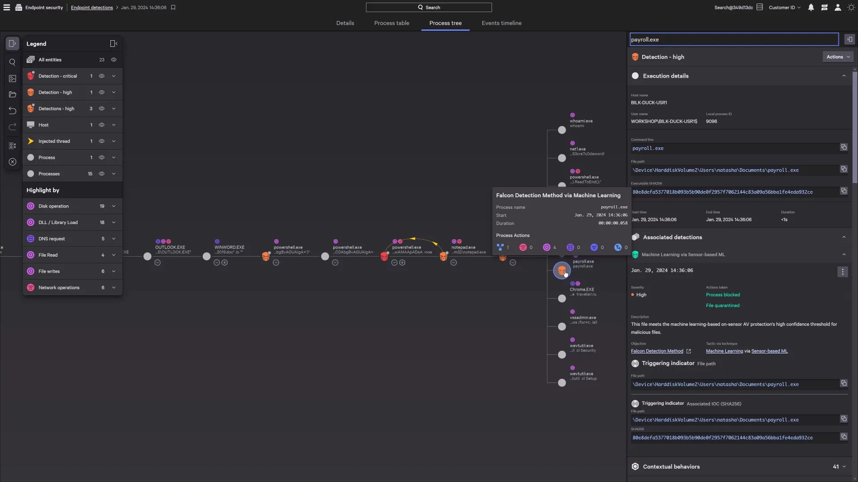Viewport: 858px width, 482px height.
Task: Hide the Injected thread entities
Action: point(101,141)
